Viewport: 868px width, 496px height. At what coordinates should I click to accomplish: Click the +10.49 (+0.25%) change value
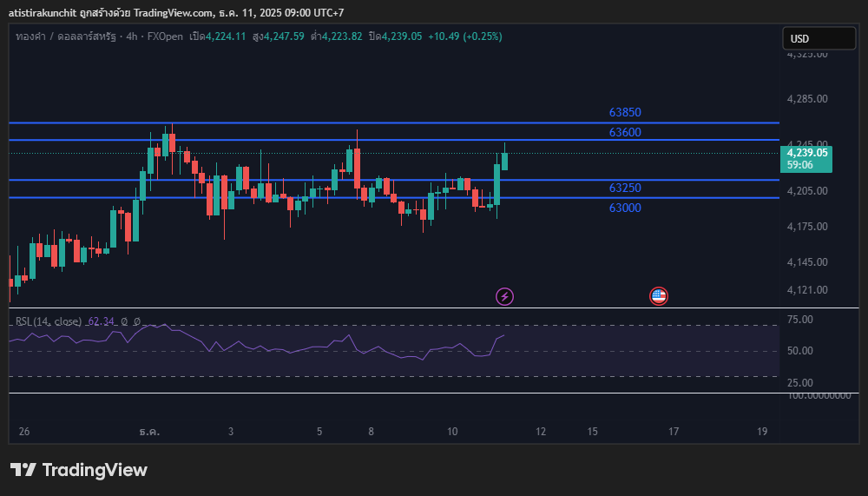point(464,36)
